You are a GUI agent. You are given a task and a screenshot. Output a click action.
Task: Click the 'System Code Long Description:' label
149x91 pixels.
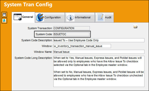point(33,58)
